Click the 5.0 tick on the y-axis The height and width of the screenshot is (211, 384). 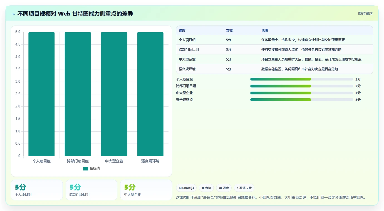(18, 32)
